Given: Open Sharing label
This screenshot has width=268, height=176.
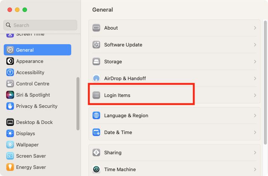Looking at the screenshot, I should pos(113,153).
